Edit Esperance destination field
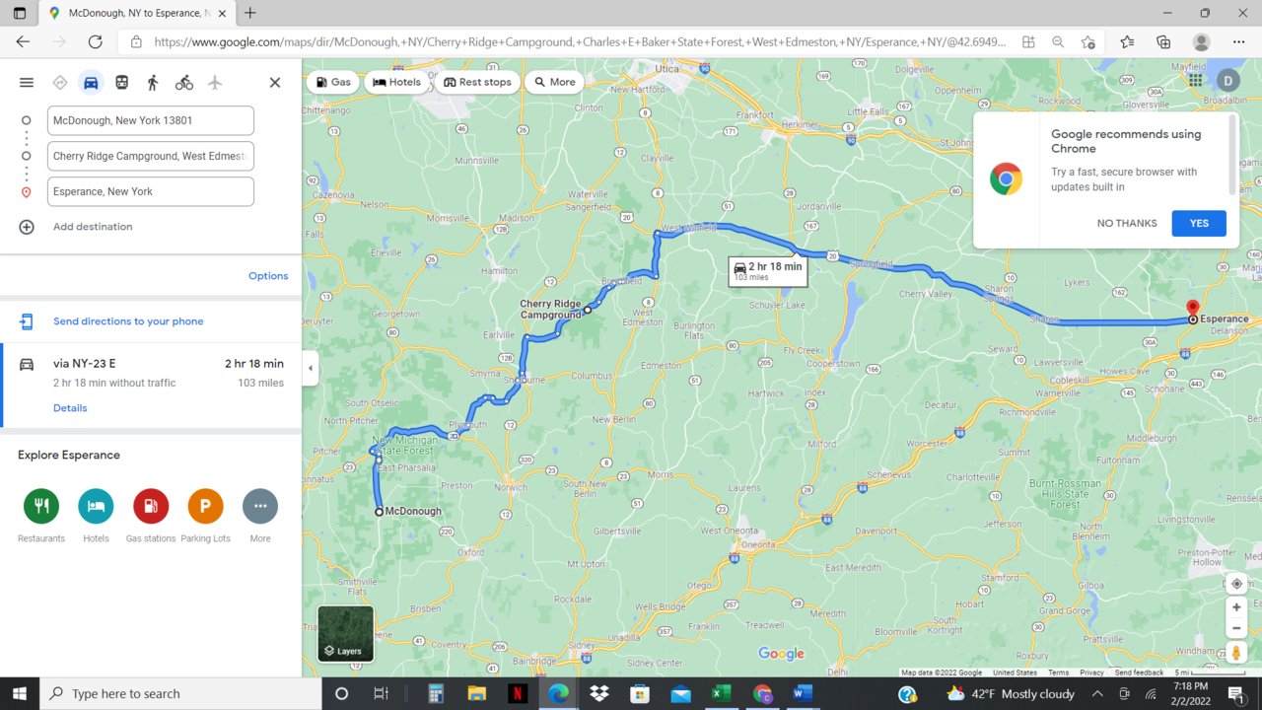The width and height of the screenshot is (1262, 710). [151, 191]
